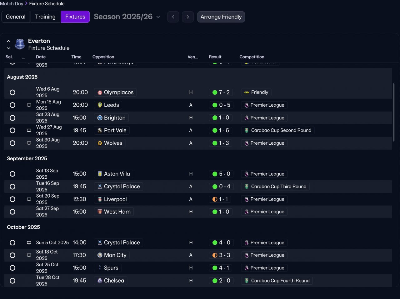Click the fixture list vertical scrollbar
The width and height of the screenshot is (400, 299).
click(393, 112)
